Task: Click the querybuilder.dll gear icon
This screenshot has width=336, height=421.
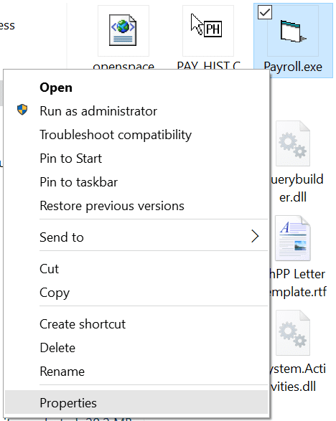Action: pyautogui.click(x=292, y=143)
